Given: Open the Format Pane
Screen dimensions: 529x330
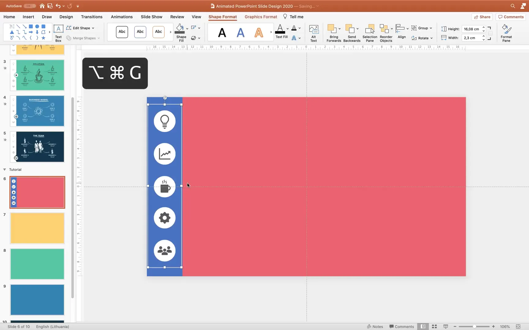Looking at the screenshot, I should point(506,32).
